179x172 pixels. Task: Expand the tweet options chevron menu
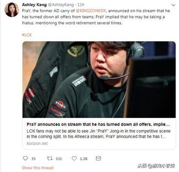click(x=173, y=5)
